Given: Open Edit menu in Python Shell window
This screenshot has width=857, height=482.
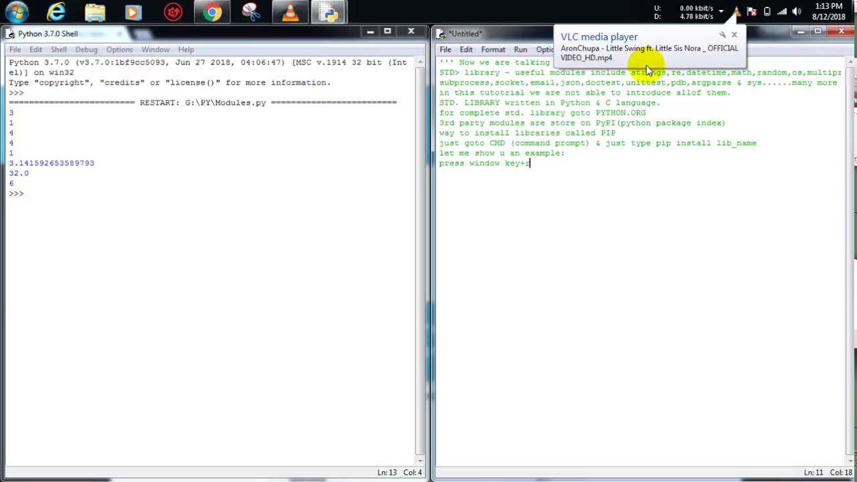Looking at the screenshot, I should coord(35,50).
